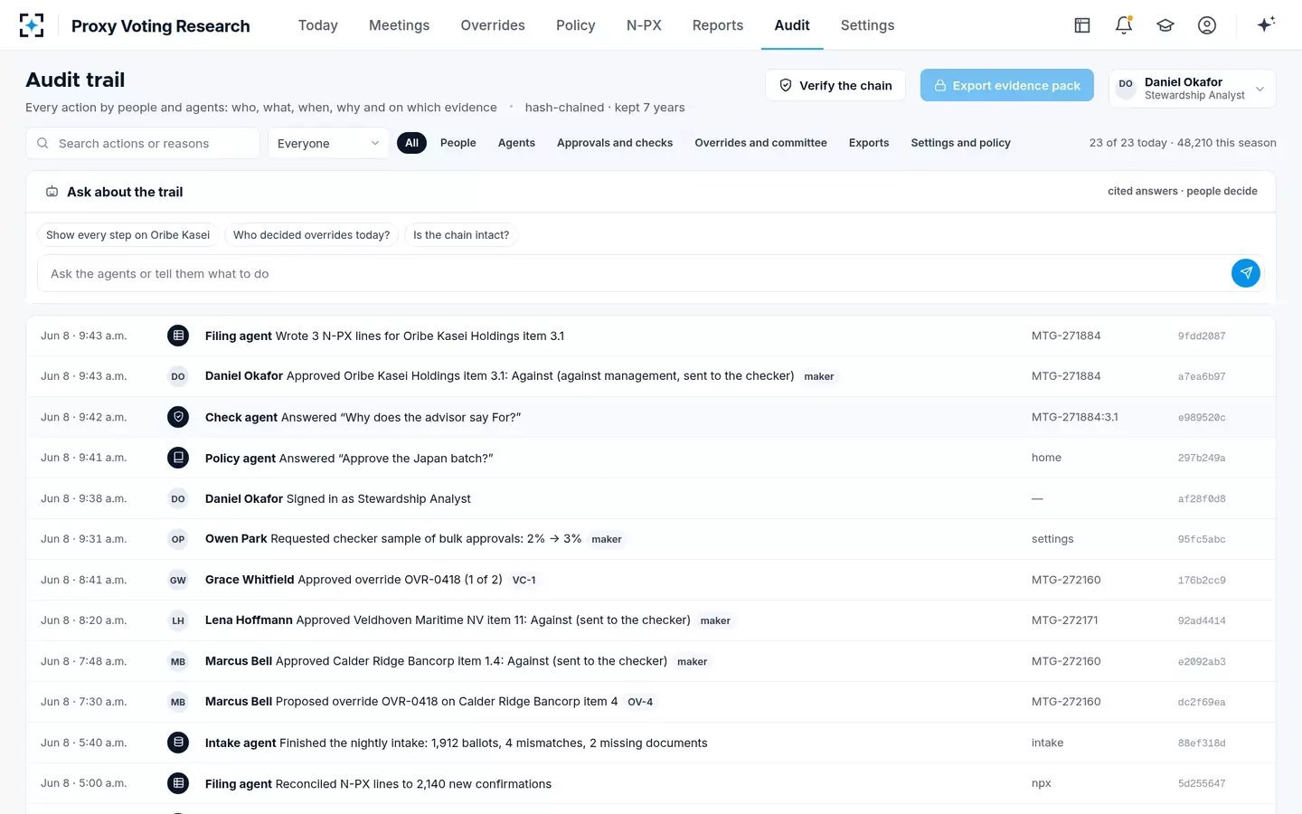The width and height of the screenshot is (1302, 814).
Task: Click Filing agent icon on Oribe Kasei row
Action: (x=178, y=336)
